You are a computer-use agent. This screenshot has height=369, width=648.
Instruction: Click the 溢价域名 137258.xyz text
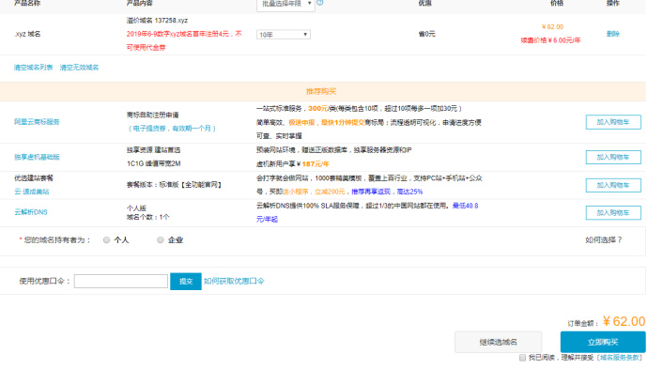click(x=157, y=21)
